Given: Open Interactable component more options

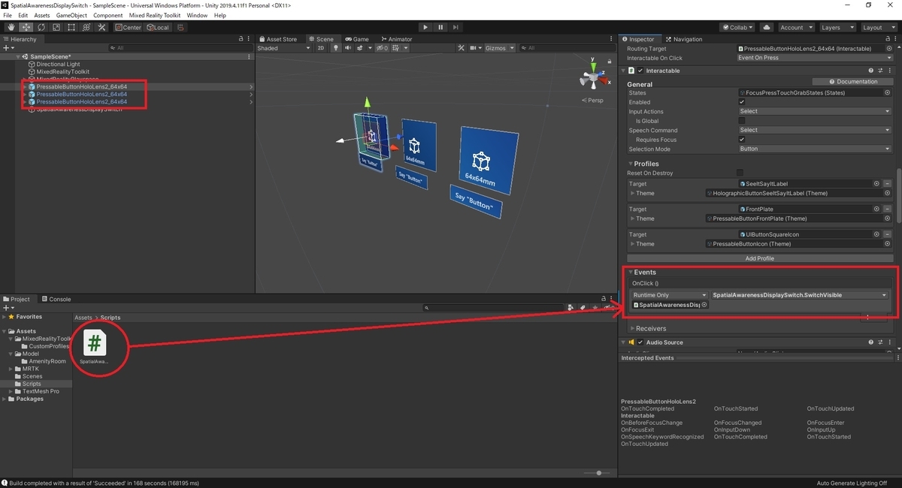Looking at the screenshot, I should tap(889, 71).
